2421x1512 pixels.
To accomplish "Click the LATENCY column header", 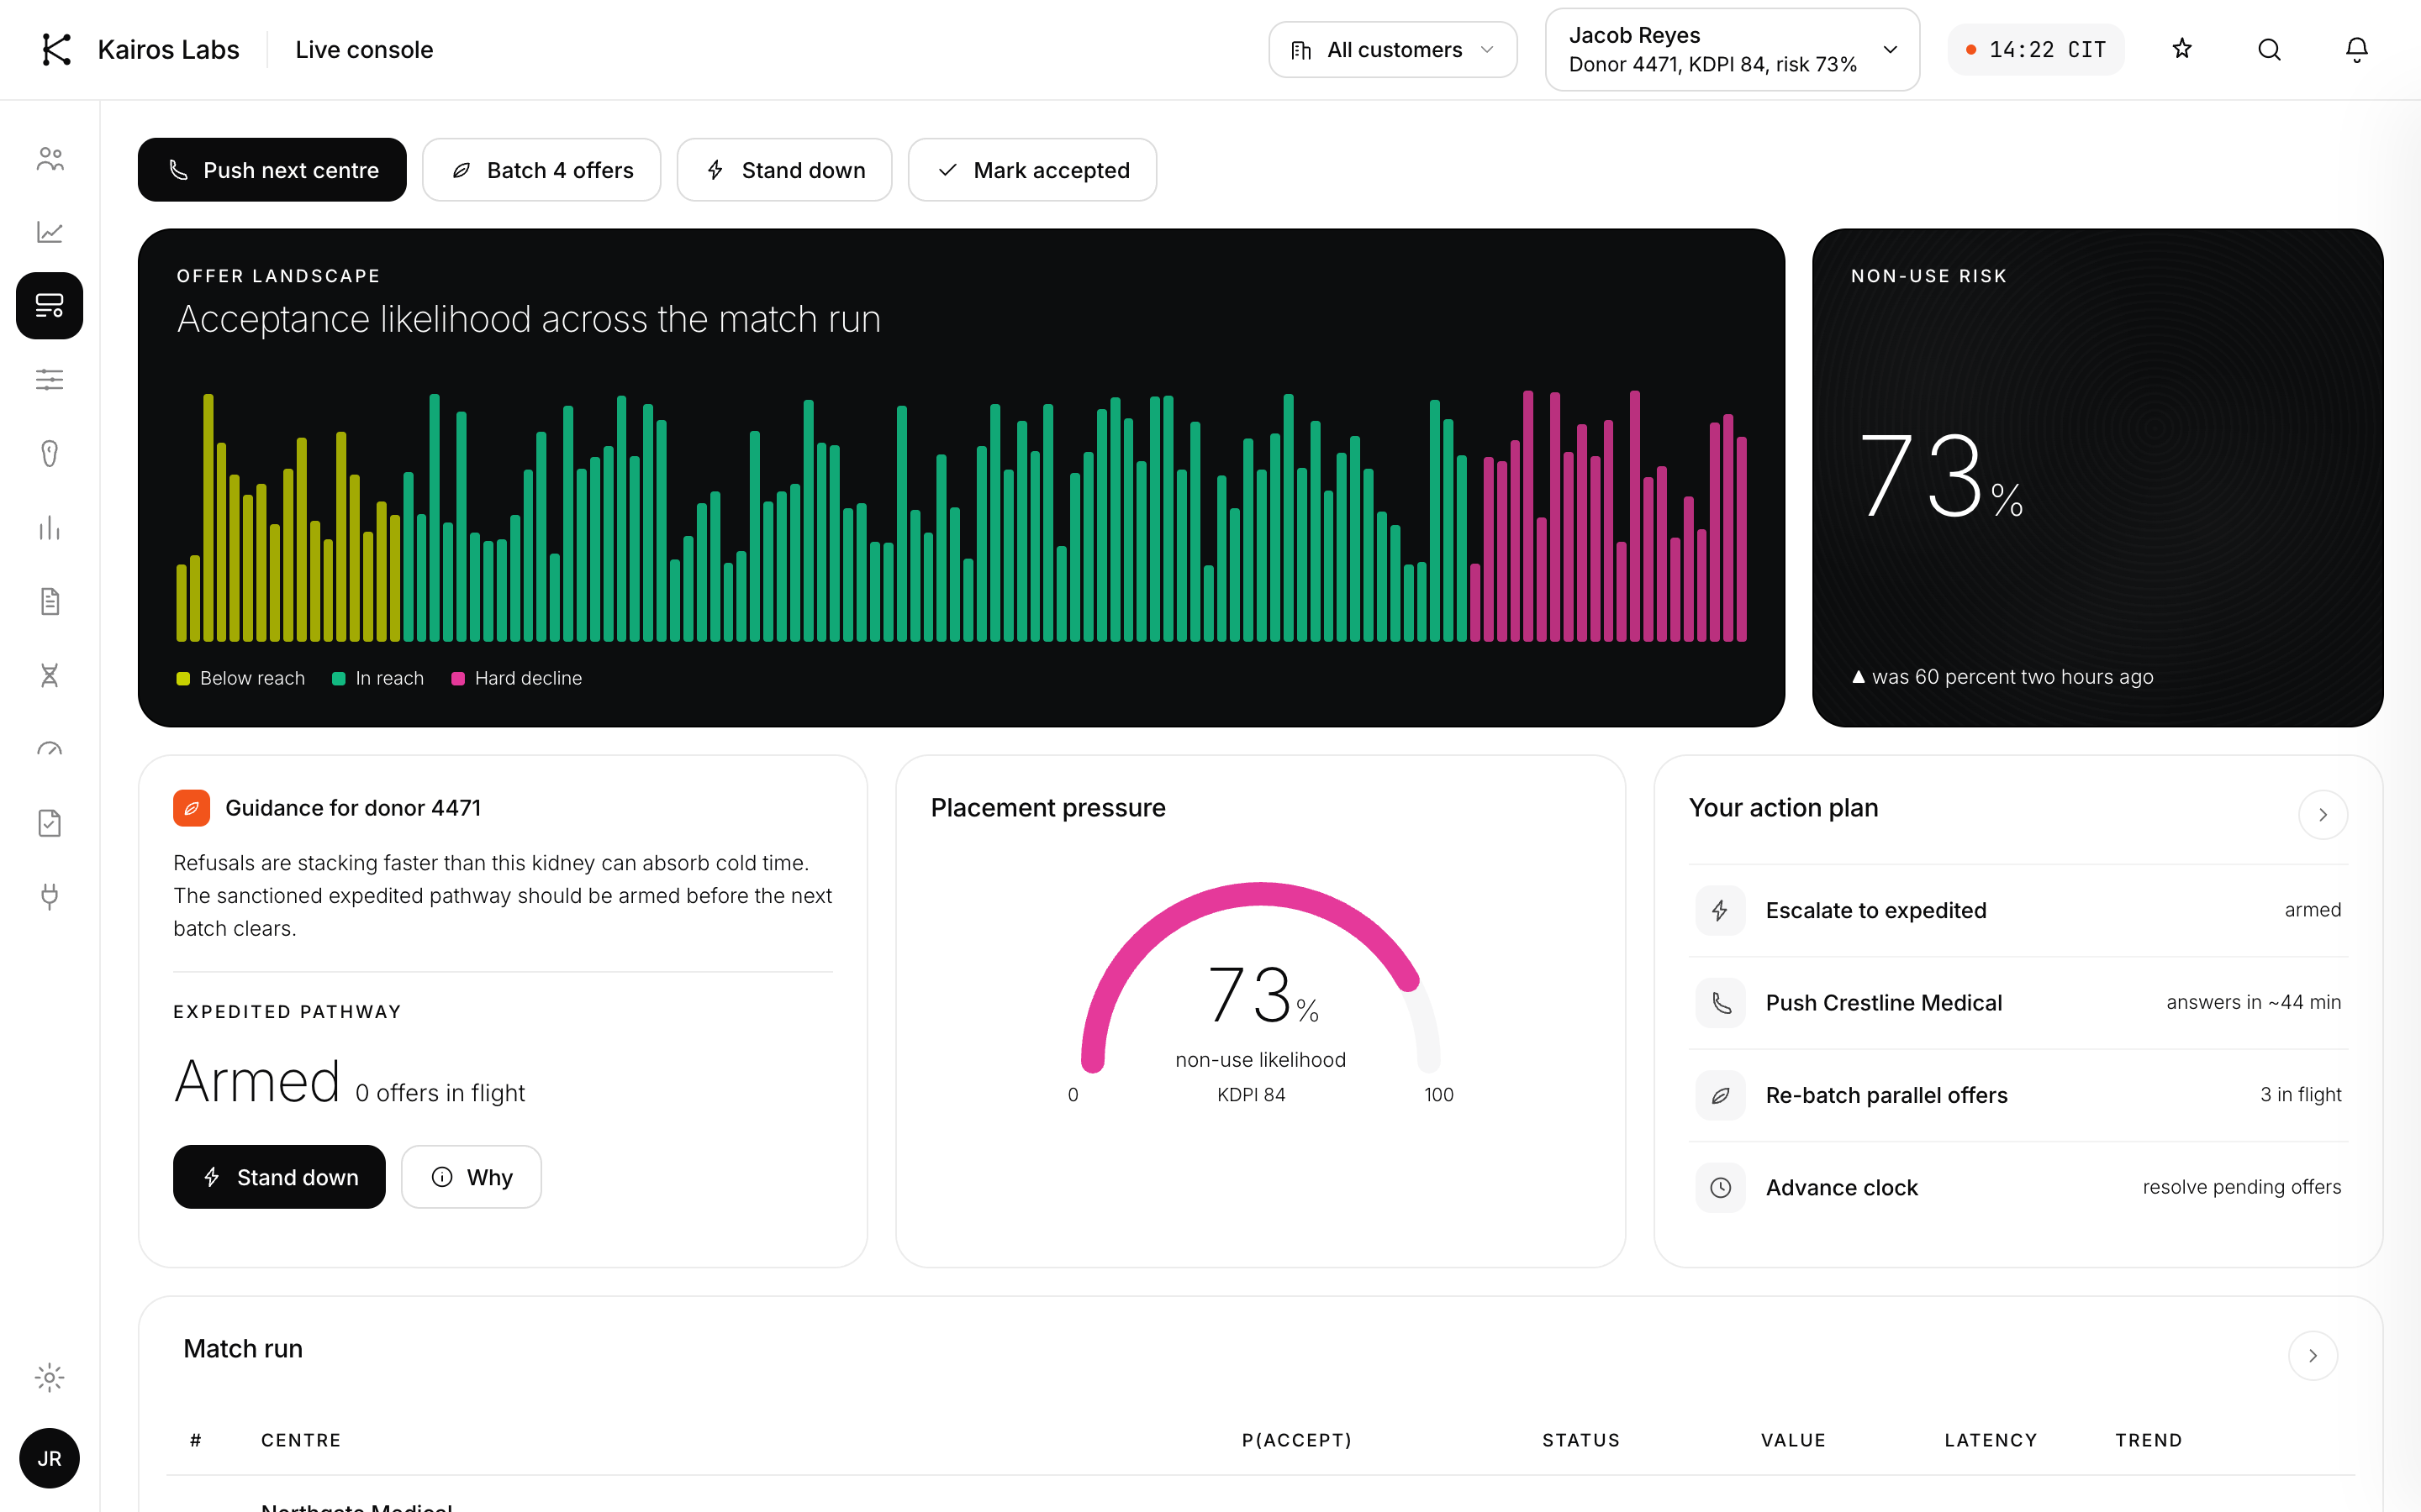I will (1991, 1440).
